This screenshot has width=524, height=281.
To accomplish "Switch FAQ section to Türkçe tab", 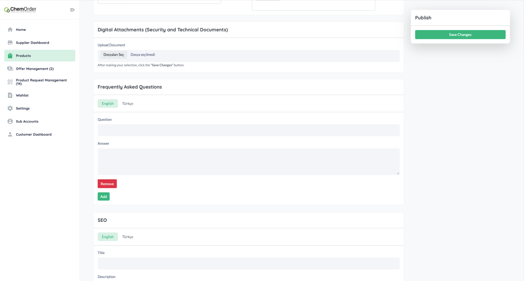I will click(x=127, y=103).
